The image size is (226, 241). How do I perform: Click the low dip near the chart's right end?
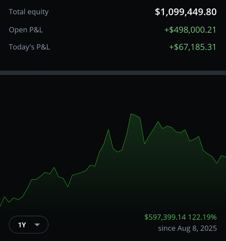click(x=217, y=163)
